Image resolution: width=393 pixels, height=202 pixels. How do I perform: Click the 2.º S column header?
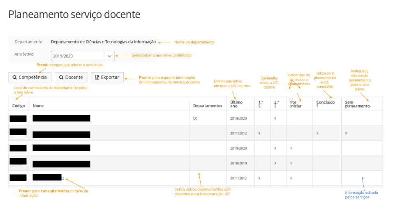tap(276, 104)
